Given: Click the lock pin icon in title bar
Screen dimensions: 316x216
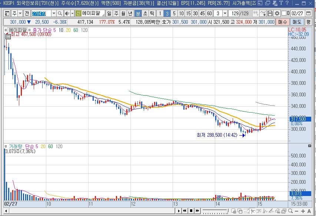Looking at the screenshot, I should tap(275, 3).
